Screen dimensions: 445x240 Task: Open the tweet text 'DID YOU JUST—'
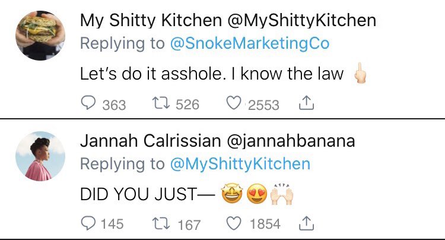[148, 194]
